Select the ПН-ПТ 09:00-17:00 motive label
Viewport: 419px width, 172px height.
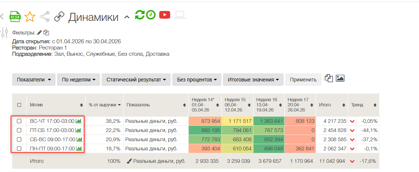click(52, 149)
